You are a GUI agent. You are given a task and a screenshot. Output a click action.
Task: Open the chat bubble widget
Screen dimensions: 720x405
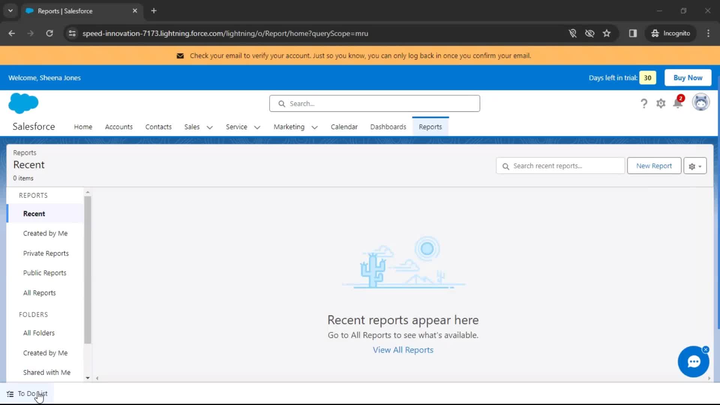[693, 361]
